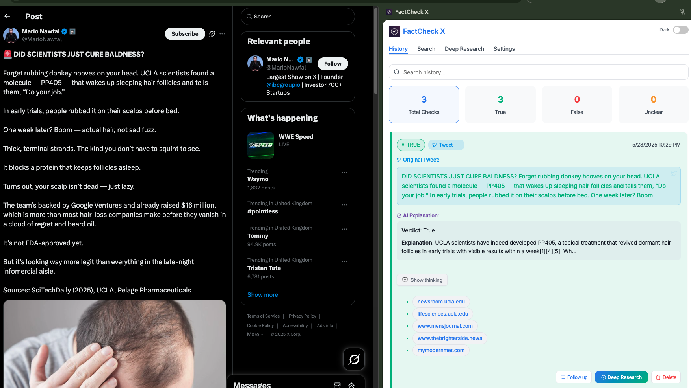The width and height of the screenshot is (691, 388).
Task: Click the Search history input field
Action: point(539,72)
